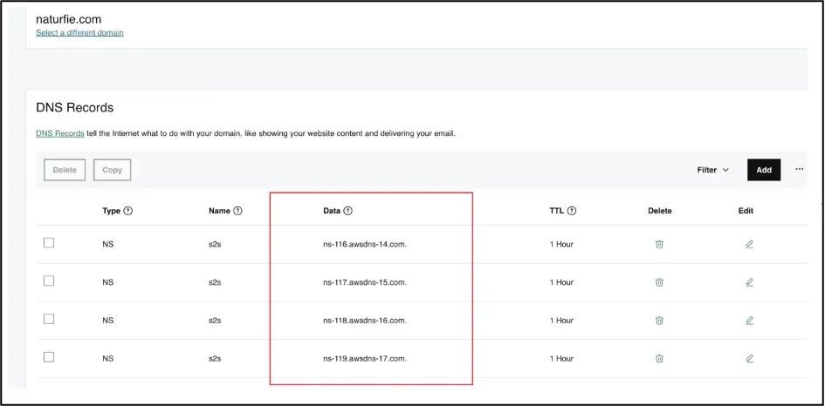
Task: Edit the ns-119.awsdns-17.com record via pencil icon
Action: [x=750, y=358]
